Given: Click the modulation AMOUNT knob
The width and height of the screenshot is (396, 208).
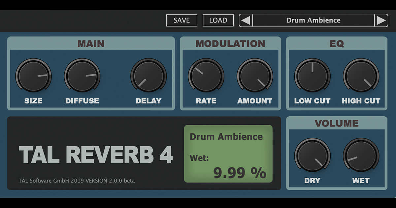Looking at the screenshot, I should 255,76.
